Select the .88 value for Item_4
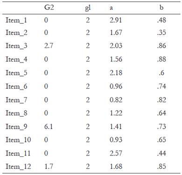This screenshot has width=182, height=175. click(x=161, y=59)
